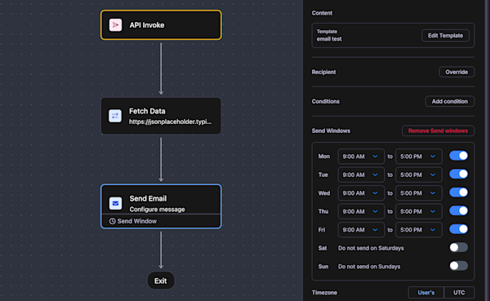This screenshot has width=490, height=301.
Task: Enable sending on Sundays toggle
Action: coord(458,266)
